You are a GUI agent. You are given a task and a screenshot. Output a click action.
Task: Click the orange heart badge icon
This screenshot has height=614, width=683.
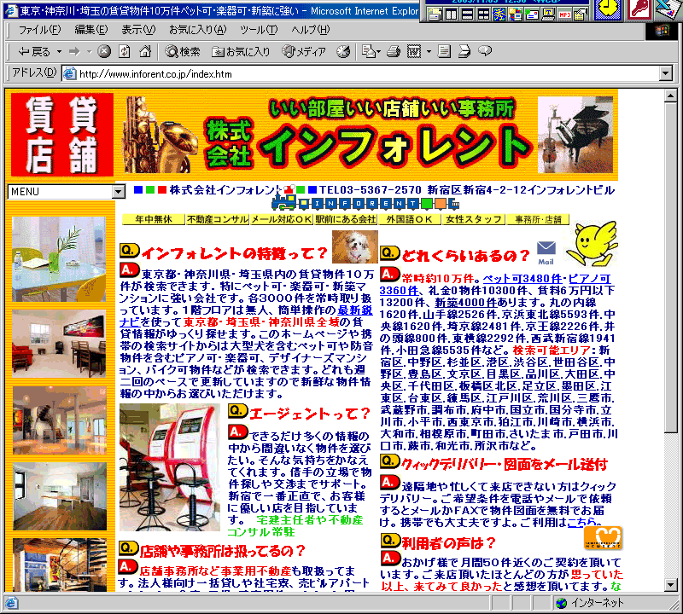pyautogui.click(x=603, y=538)
